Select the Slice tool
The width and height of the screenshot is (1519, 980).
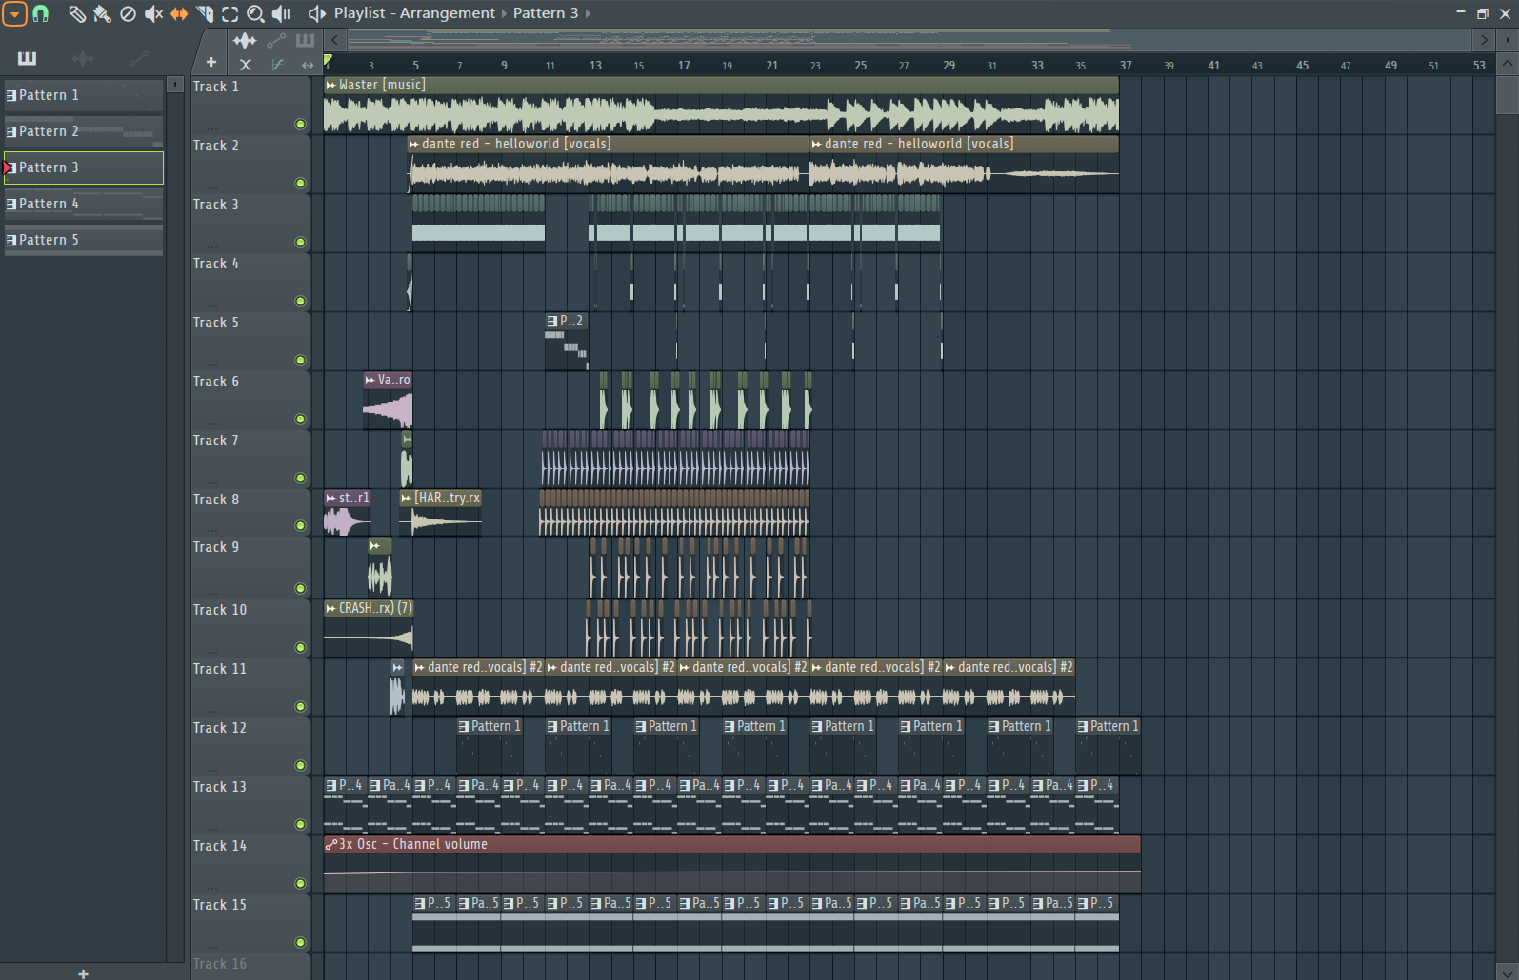(x=205, y=13)
